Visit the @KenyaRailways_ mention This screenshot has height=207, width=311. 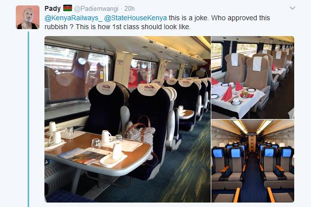[x=74, y=18]
